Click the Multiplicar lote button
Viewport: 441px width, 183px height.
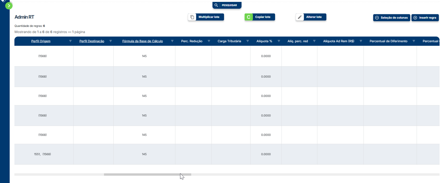point(206,17)
